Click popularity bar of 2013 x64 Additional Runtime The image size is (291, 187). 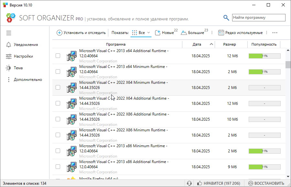pyautogui.click(x=264, y=56)
